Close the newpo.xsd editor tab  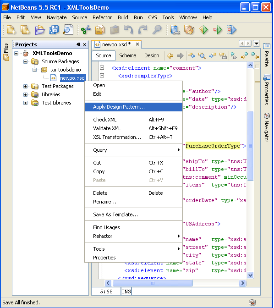pyautogui.click(x=137, y=44)
